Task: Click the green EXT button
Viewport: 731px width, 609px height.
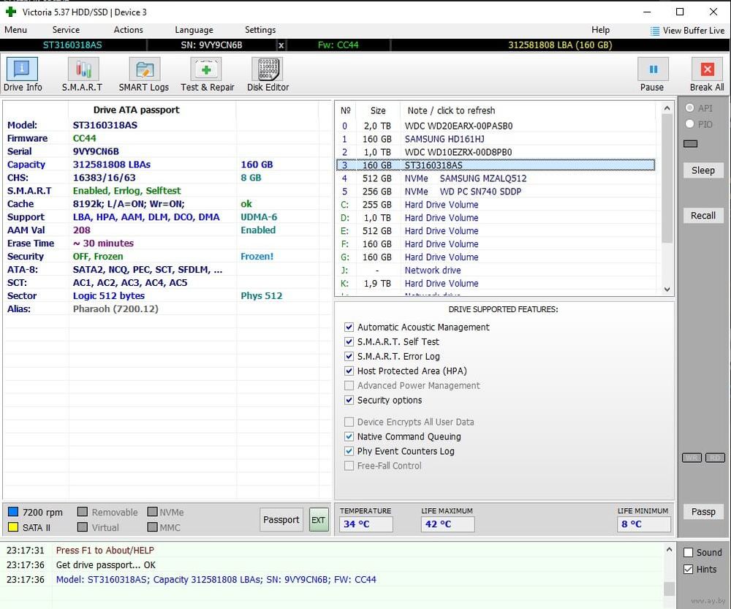Action: click(319, 520)
